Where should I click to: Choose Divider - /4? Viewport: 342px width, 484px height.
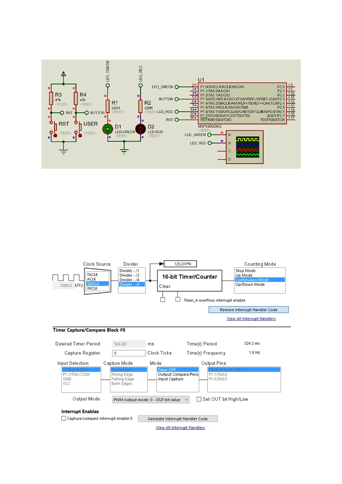pyautogui.click(x=132, y=280)
